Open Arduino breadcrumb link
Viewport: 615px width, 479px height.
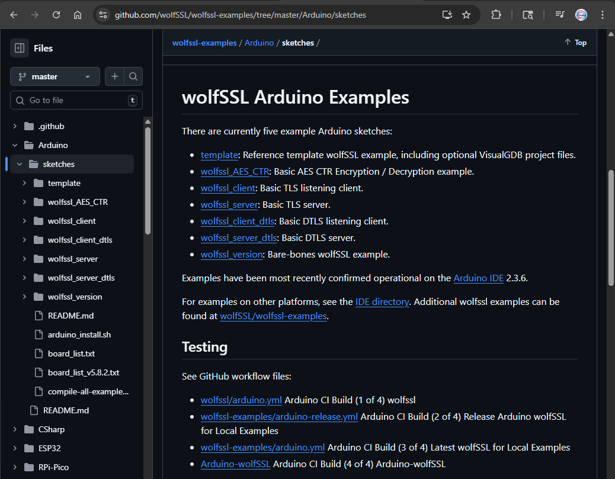260,43
